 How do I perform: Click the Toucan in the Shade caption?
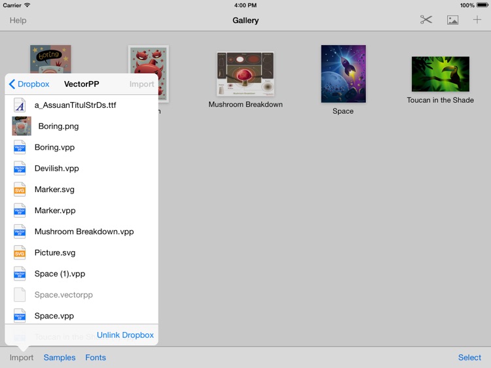[441, 100]
